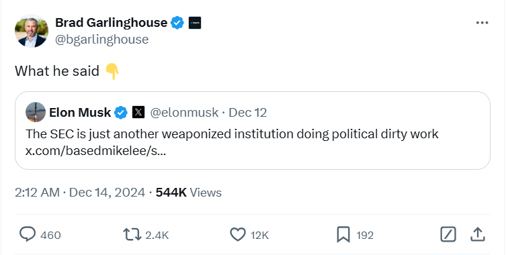The width and height of the screenshot is (508, 255).
Task: Open the three-dot more options menu
Action: pos(482,23)
